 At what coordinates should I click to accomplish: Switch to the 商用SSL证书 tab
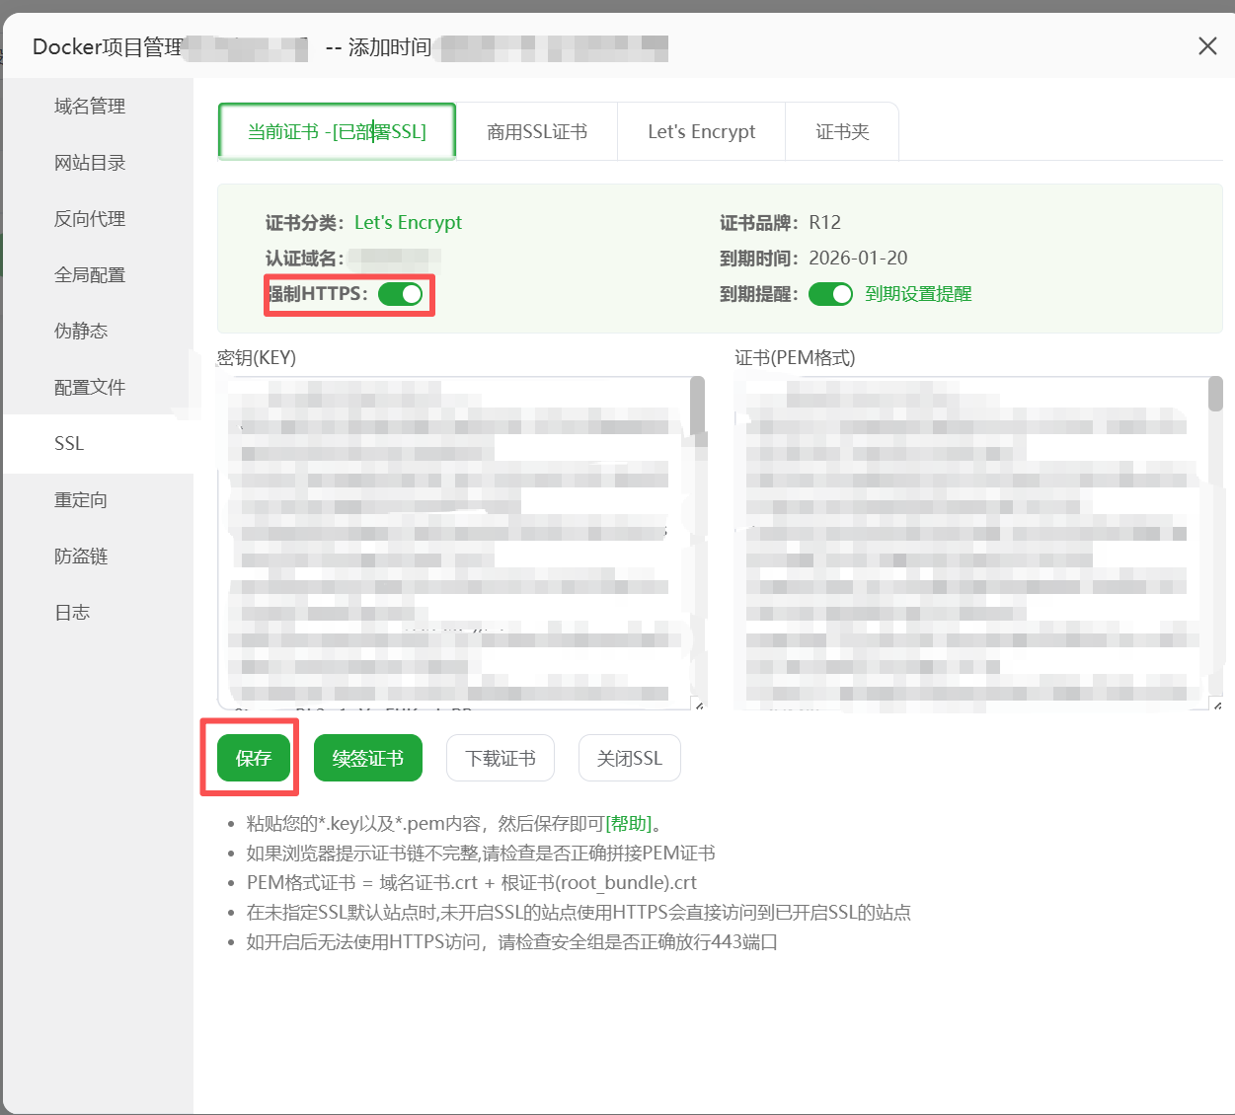click(x=537, y=132)
